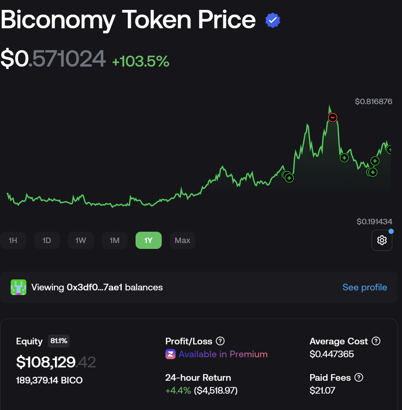The width and height of the screenshot is (402, 410).
Task: Click the Premium logo icon
Action: point(170,354)
